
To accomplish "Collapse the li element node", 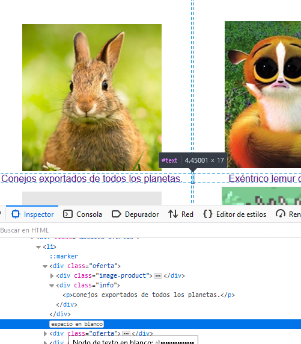I will pyautogui.click(x=38, y=247).
